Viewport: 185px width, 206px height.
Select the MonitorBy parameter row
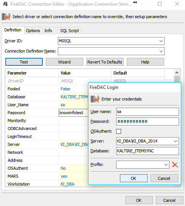point(47,121)
